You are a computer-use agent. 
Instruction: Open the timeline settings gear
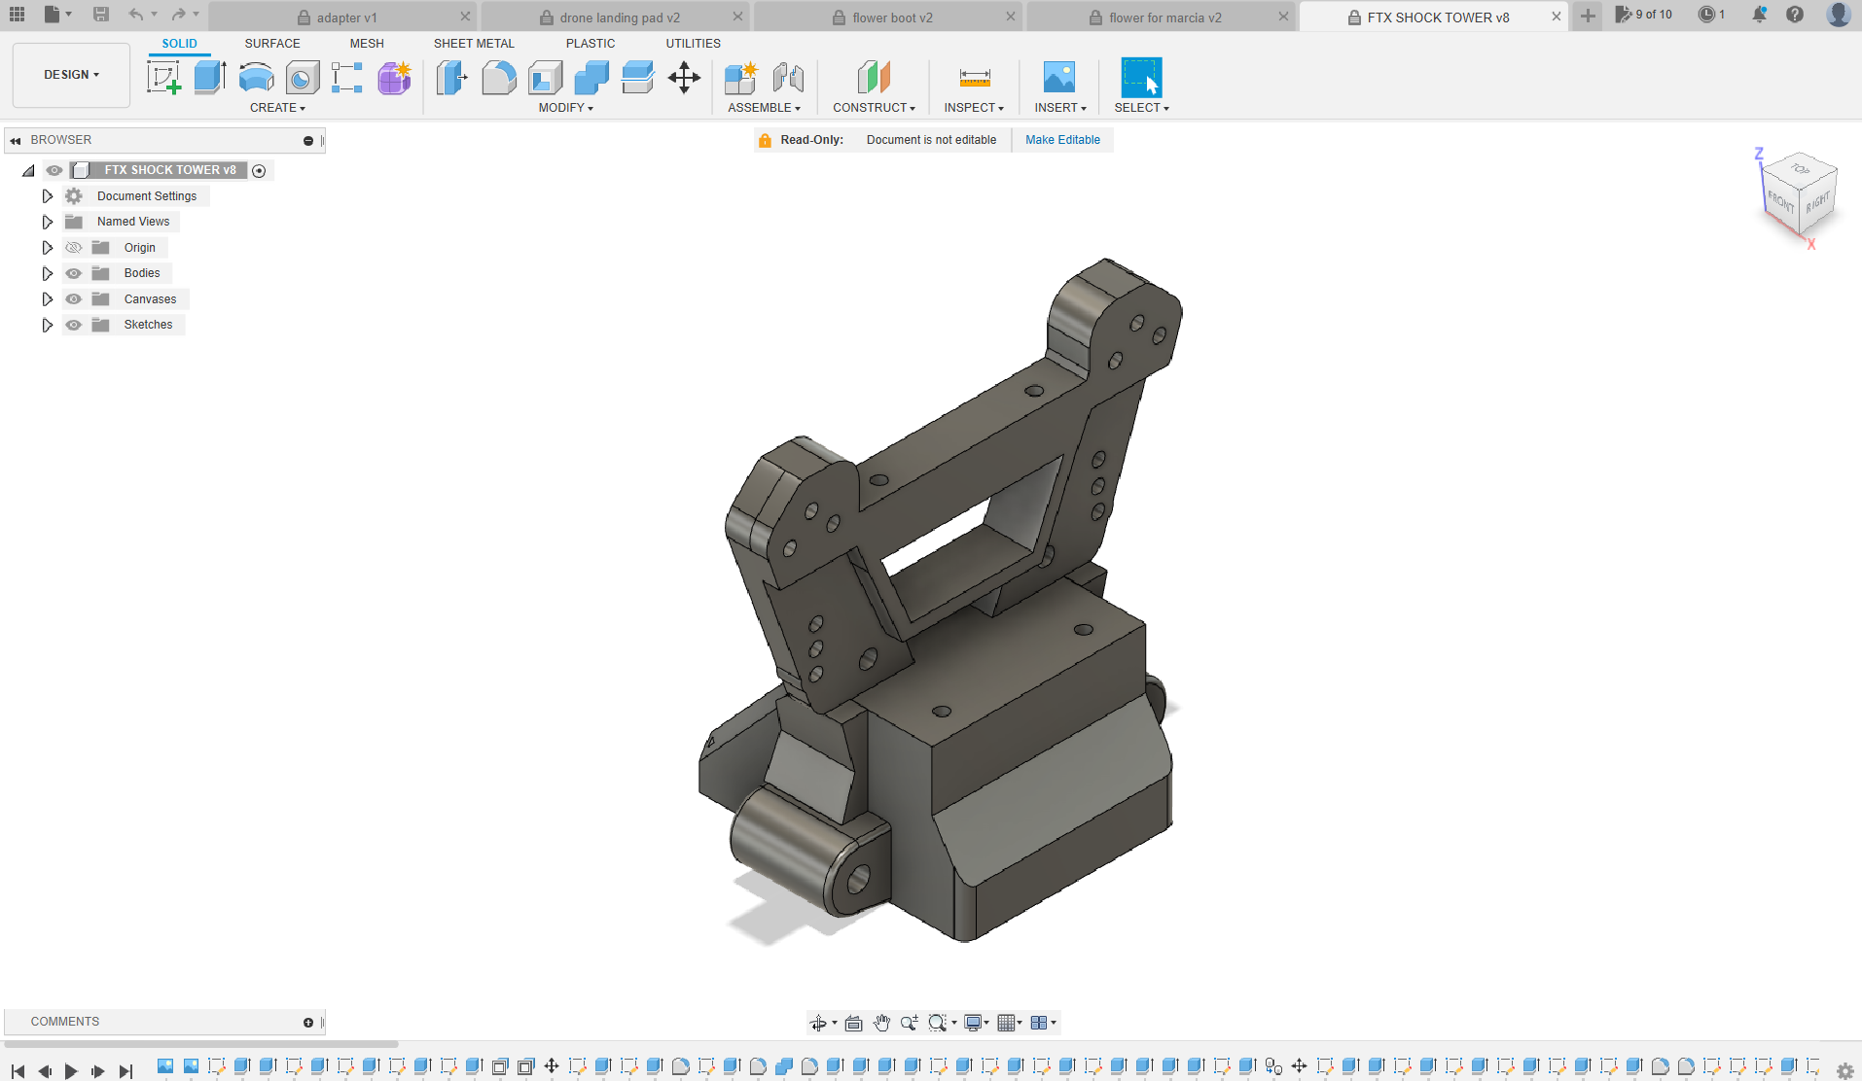[x=1844, y=1071]
